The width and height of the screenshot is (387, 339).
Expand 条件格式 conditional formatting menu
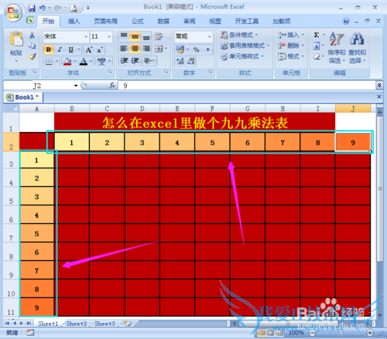tap(239, 35)
